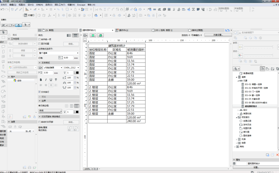Click the border pen color swatch
The width and height of the screenshot is (279, 173).
[x=77, y=112]
